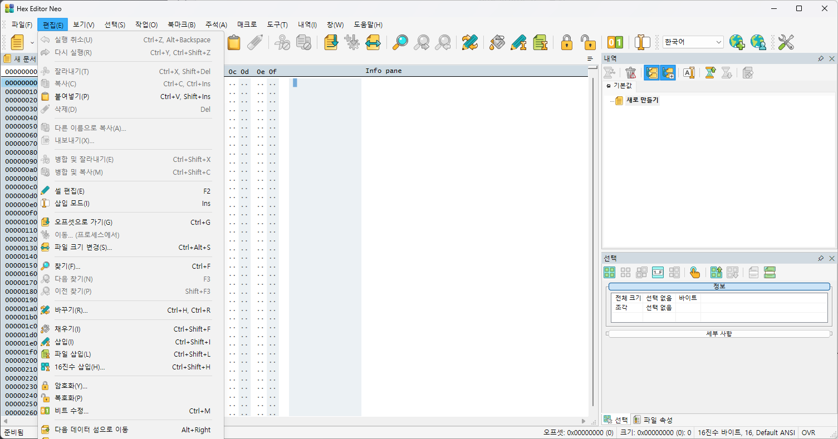This screenshot has width=838, height=439.
Task: Open Find with the magnifier toolbar icon
Action: coord(400,42)
